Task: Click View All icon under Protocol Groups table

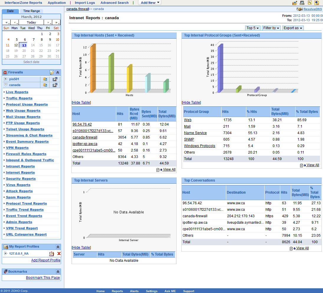Action: 303,165
